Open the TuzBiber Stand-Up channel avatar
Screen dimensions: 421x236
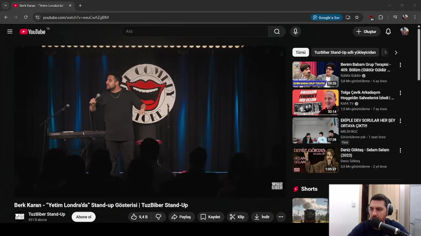20,217
